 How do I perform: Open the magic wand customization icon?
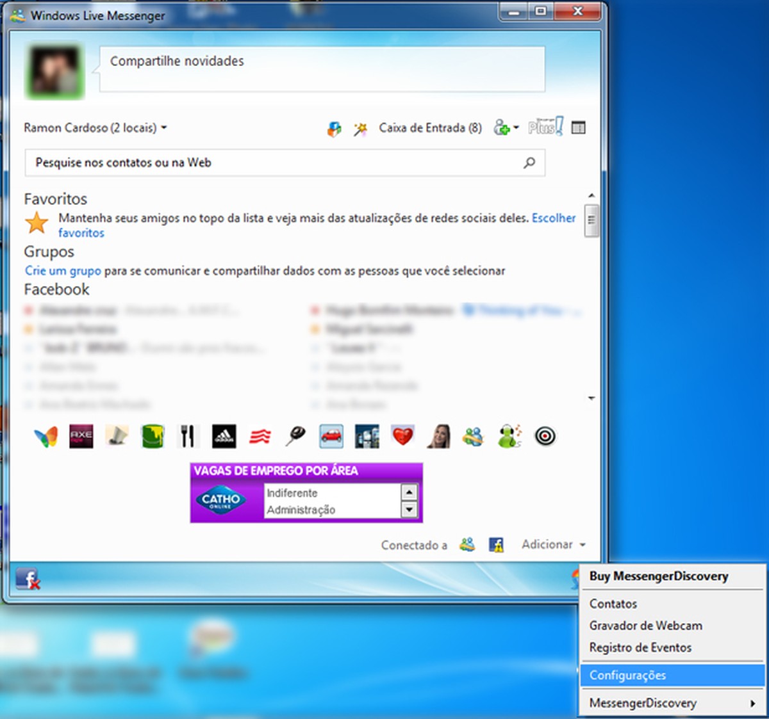pos(360,127)
